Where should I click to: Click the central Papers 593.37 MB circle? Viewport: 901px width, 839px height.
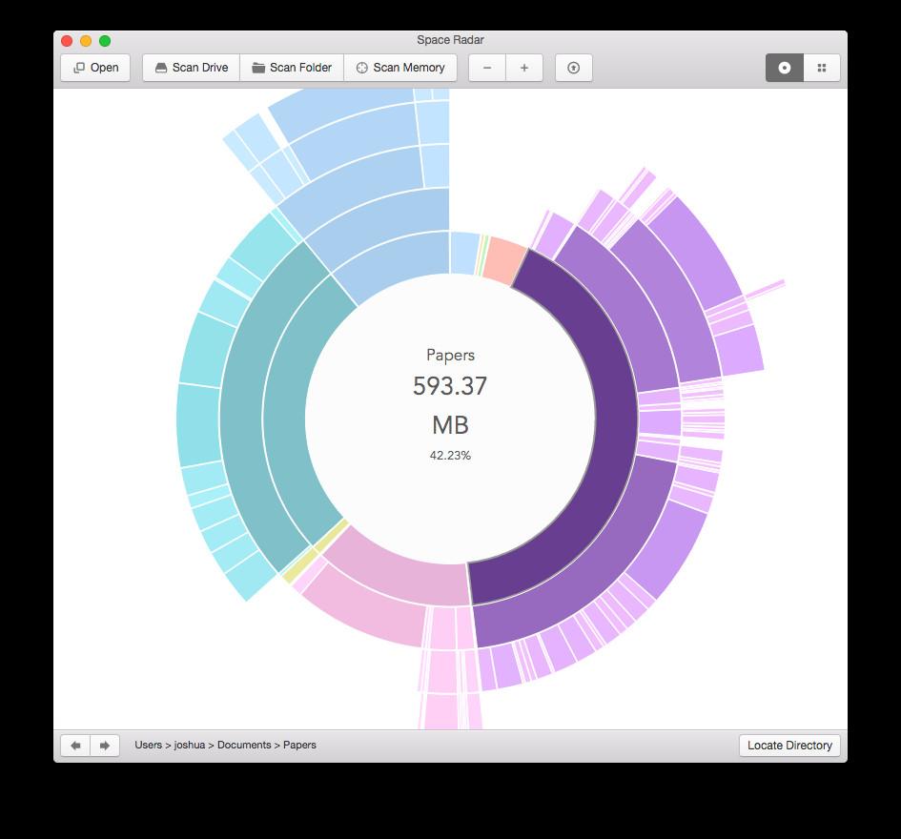coord(450,419)
